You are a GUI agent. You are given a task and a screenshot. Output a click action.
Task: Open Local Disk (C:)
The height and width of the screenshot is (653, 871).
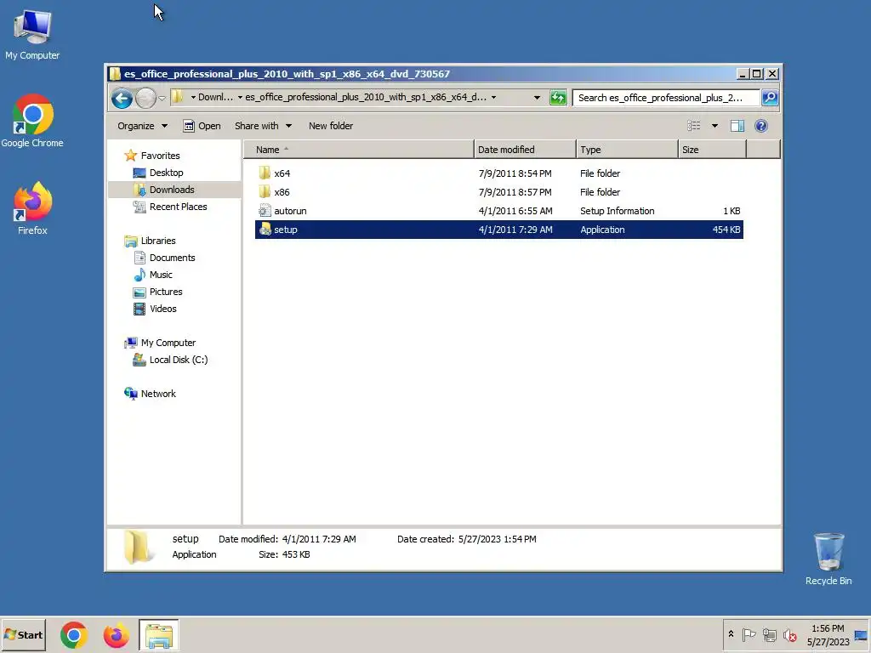pyautogui.click(x=179, y=360)
